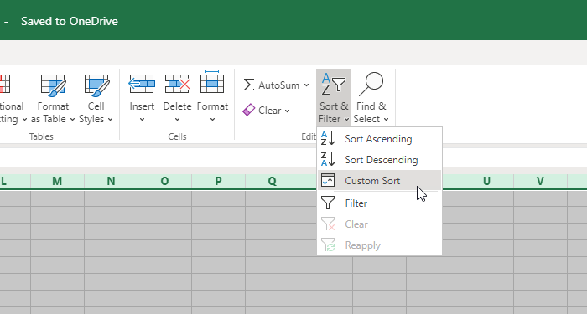Select Custom Sort menu entry
The width and height of the screenshot is (587, 314).
pyautogui.click(x=379, y=181)
